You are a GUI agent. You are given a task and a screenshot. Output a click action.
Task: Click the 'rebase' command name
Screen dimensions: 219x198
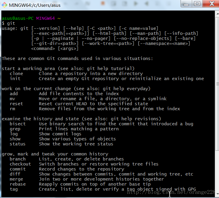18,184
